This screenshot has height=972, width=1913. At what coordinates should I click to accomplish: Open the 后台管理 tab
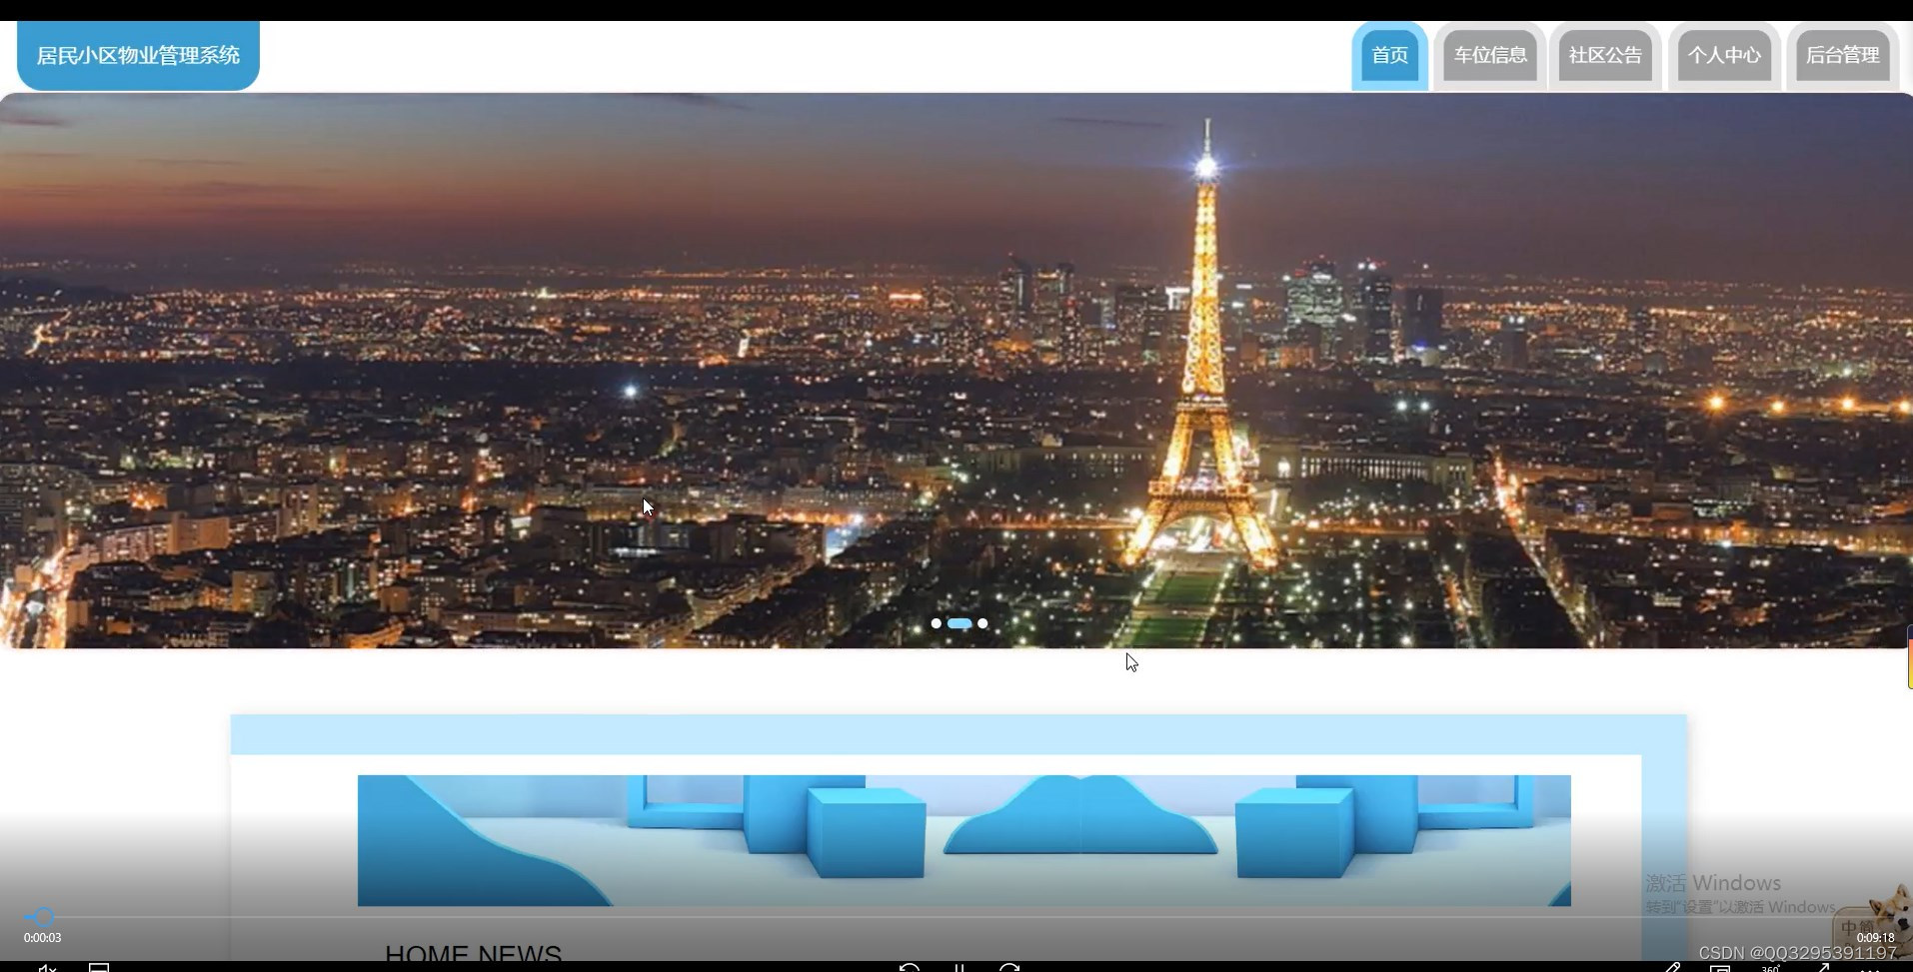click(1843, 56)
